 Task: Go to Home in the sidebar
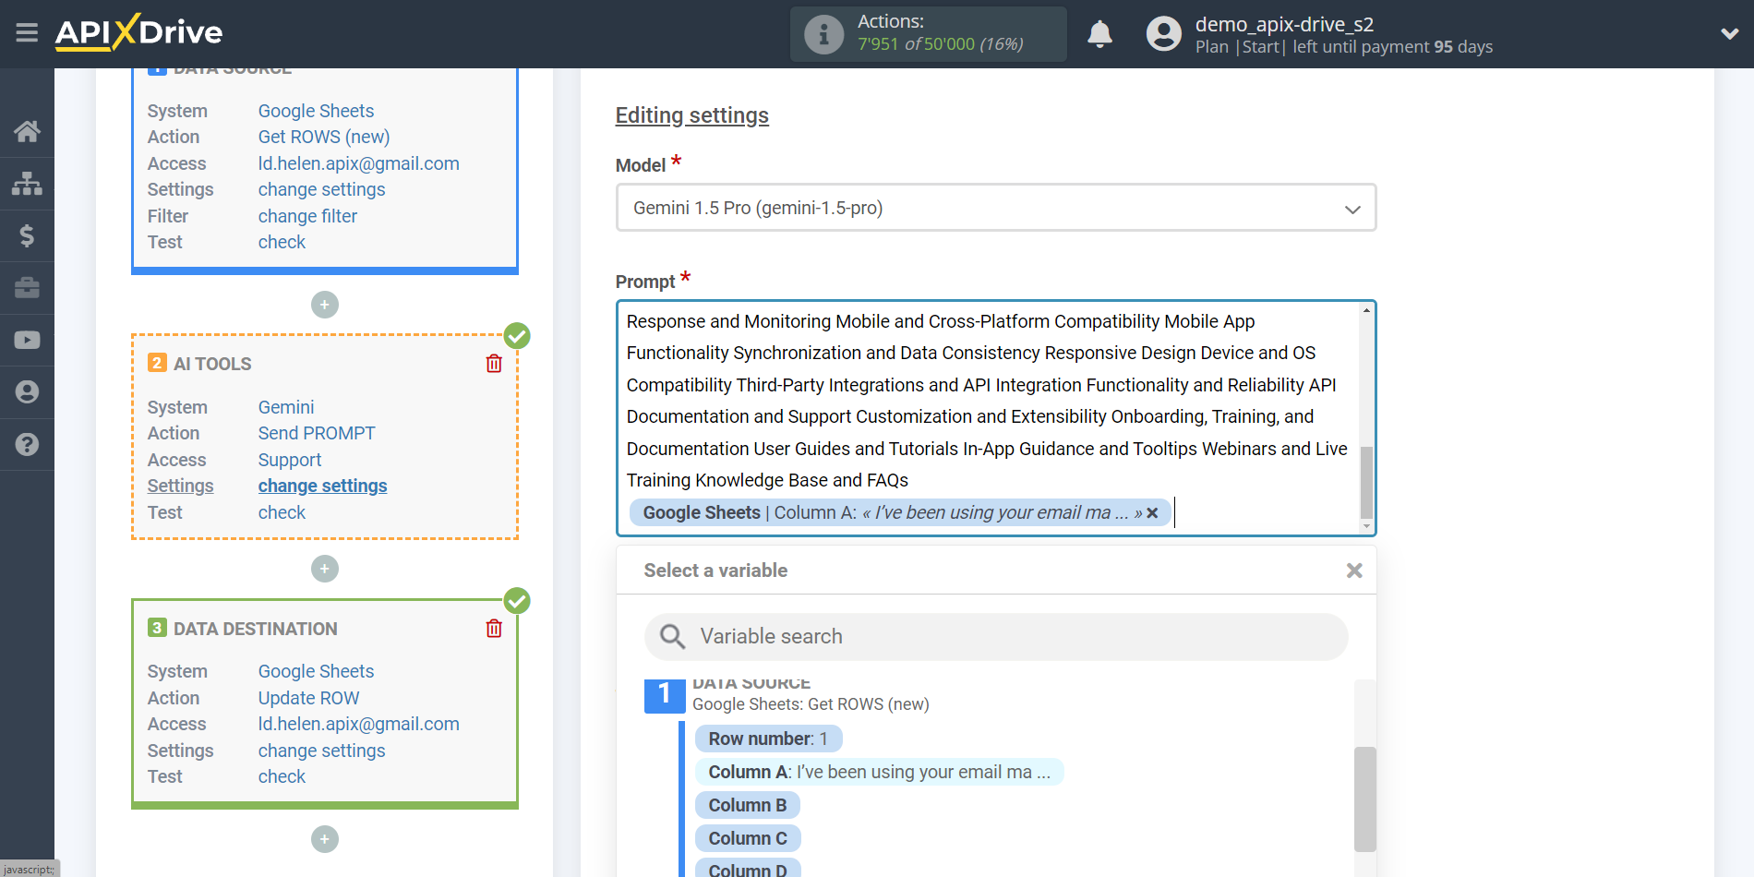[x=27, y=131]
